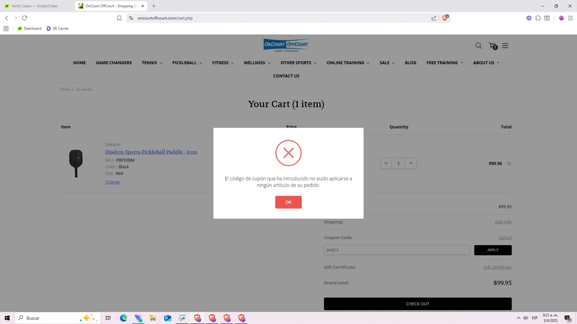Click the paddle product thumbnail
The width and height of the screenshot is (577, 324).
click(x=76, y=163)
